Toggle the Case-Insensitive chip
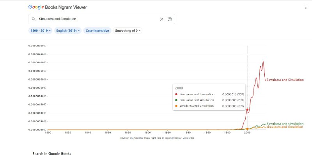Screen dimensions: 312x155 click(x=97, y=31)
